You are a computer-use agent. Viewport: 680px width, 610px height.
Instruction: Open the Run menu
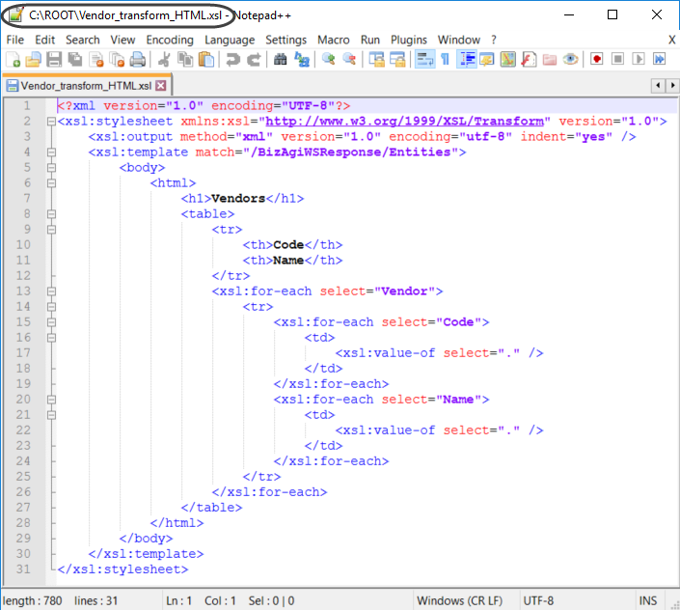click(x=370, y=40)
